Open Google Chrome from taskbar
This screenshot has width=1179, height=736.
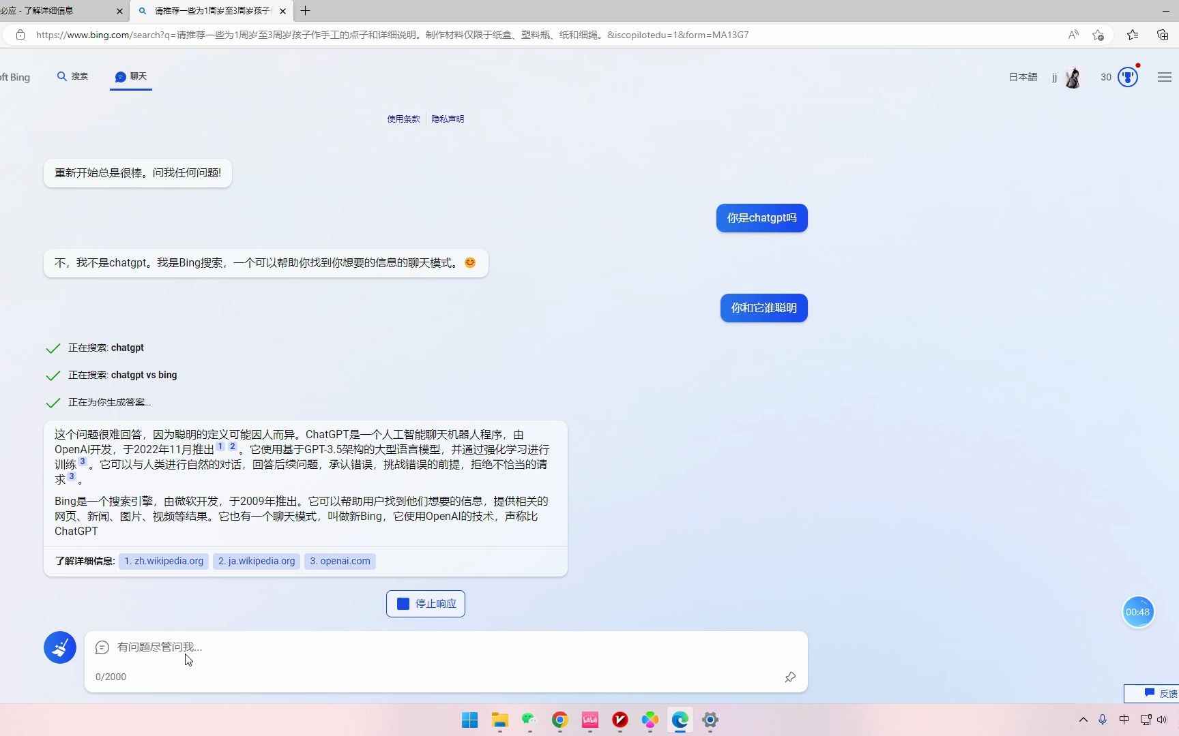tap(559, 720)
